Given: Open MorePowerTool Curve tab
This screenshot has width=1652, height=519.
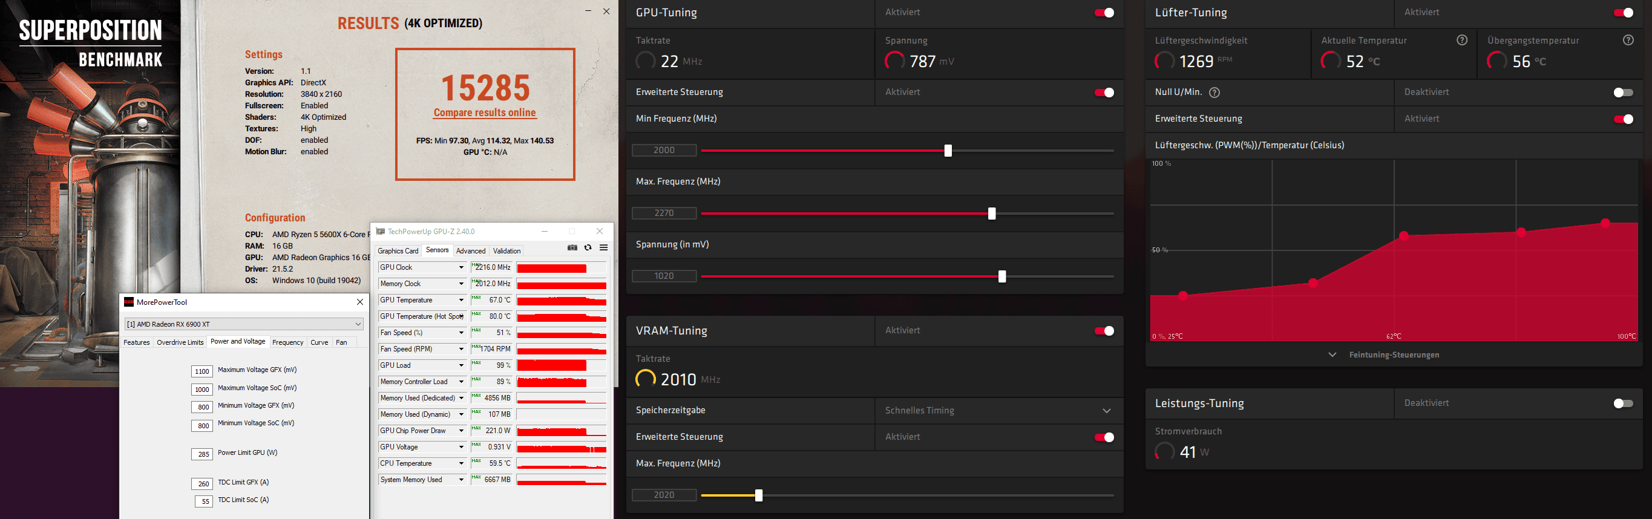Looking at the screenshot, I should point(320,342).
